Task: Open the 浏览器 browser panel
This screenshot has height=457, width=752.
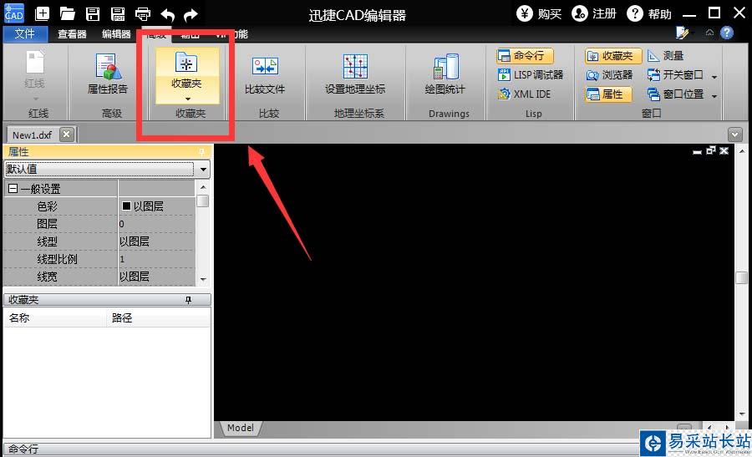Action: pyautogui.click(x=609, y=75)
